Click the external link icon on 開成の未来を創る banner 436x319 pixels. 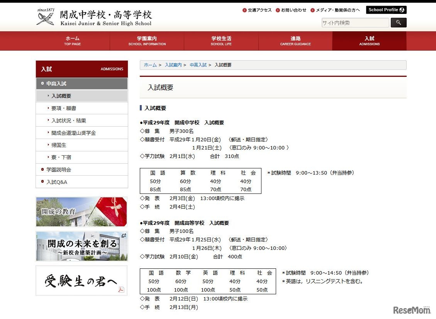[x=124, y=236]
